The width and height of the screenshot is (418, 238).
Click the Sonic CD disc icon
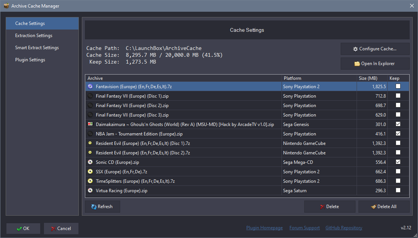pyautogui.click(x=90, y=162)
